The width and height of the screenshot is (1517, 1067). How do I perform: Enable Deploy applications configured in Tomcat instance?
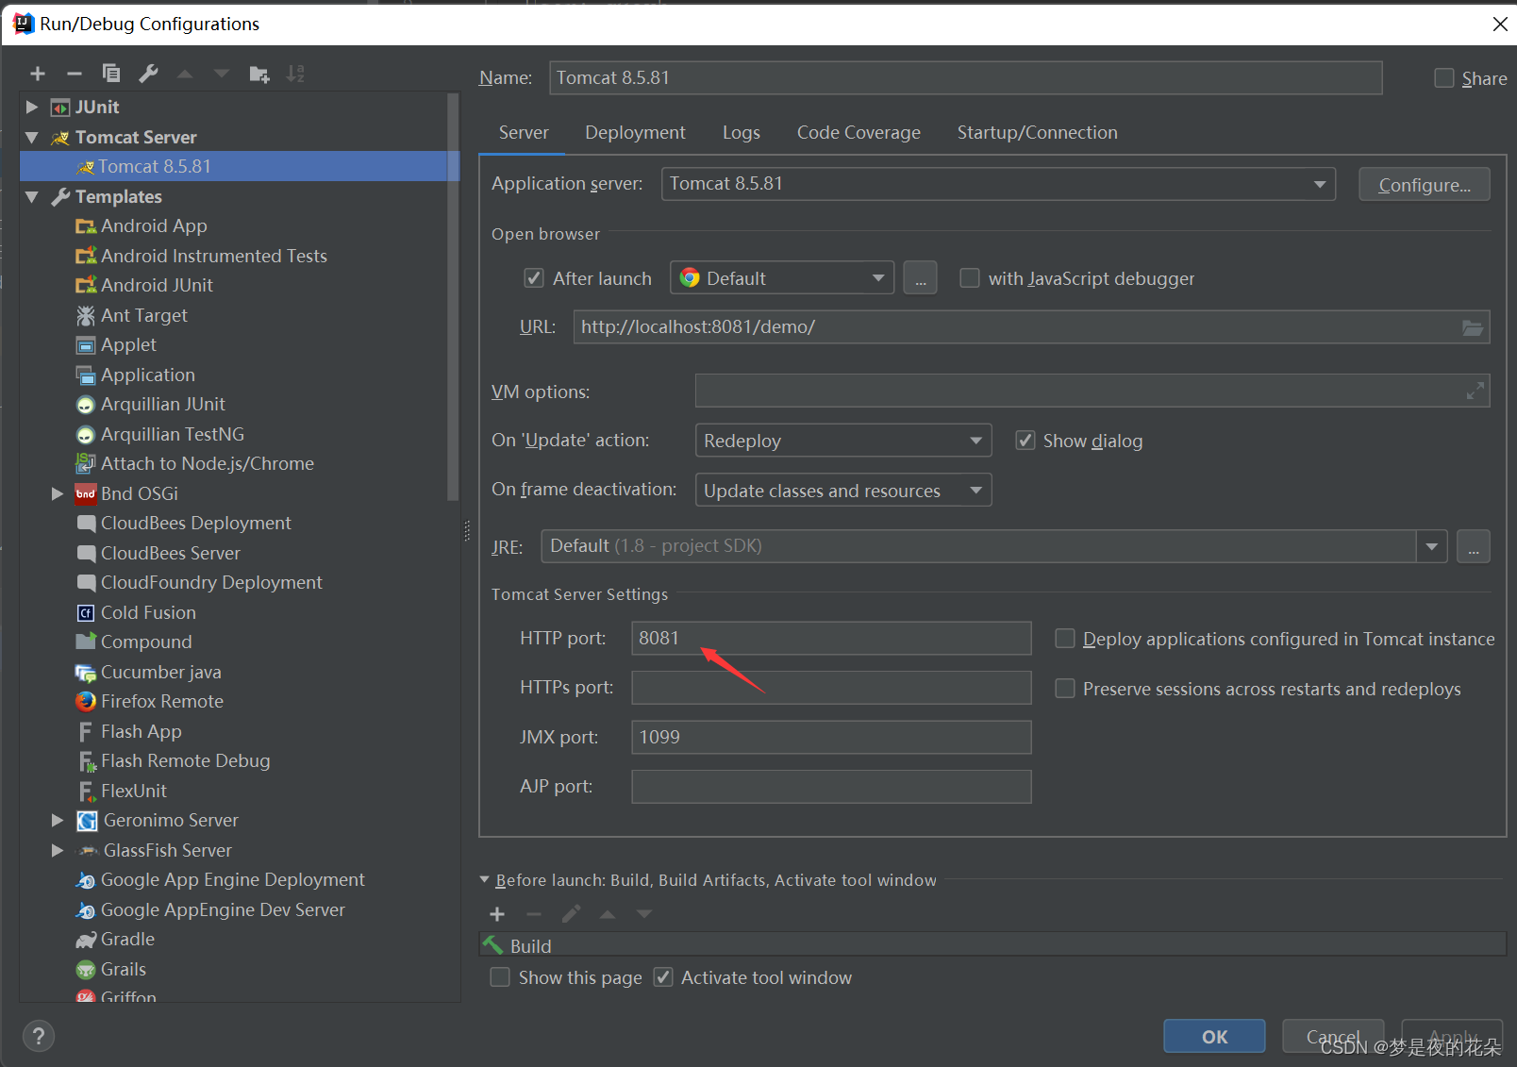[x=1065, y=639]
